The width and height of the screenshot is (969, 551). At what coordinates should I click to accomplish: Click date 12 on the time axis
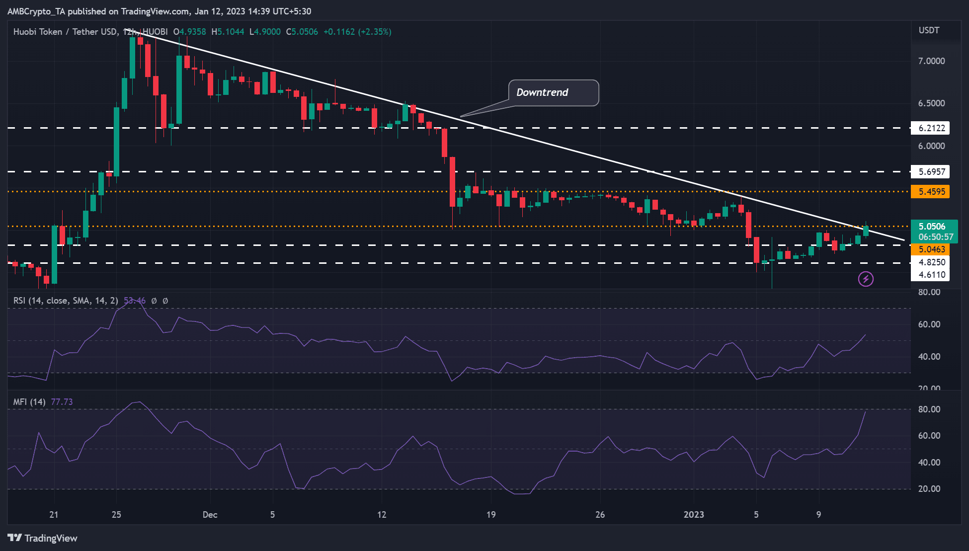click(x=382, y=515)
